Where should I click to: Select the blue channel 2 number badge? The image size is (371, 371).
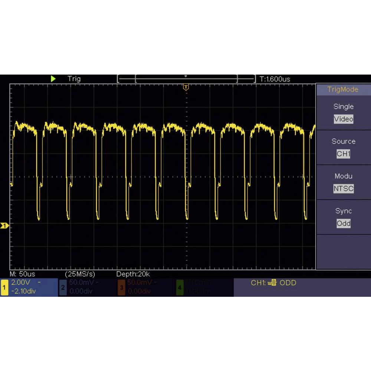[x=63, y=288]
